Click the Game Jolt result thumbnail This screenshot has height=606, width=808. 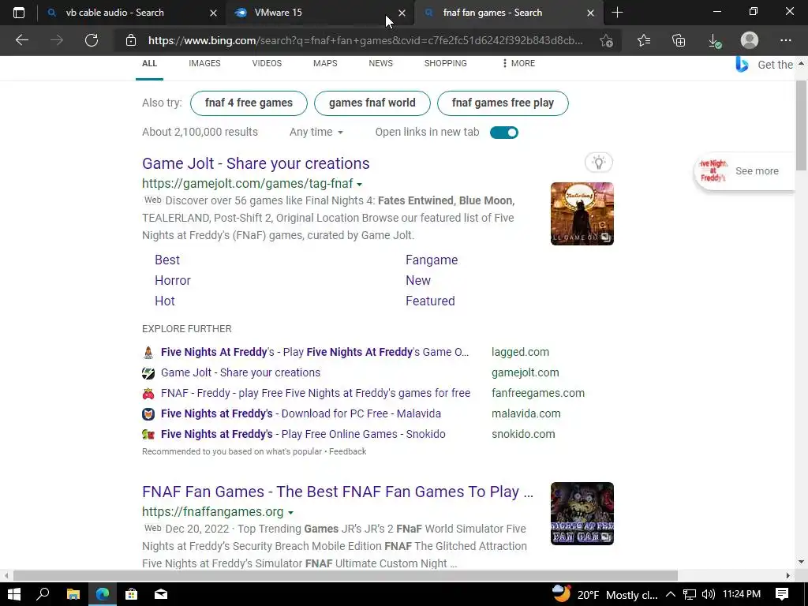[x=582, y=214]
